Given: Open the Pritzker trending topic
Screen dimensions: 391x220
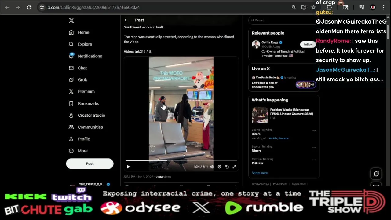Looking at the screenshot, I should pos(258,163).
